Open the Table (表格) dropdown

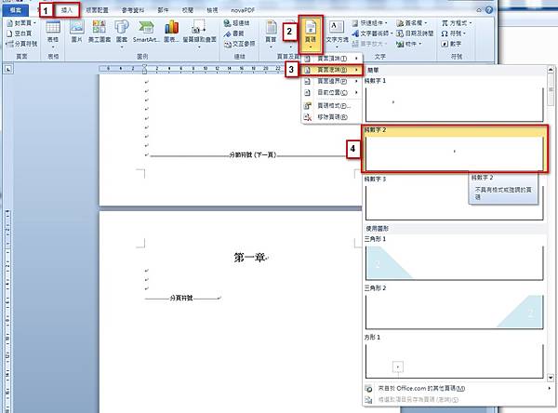pos(53,33)
